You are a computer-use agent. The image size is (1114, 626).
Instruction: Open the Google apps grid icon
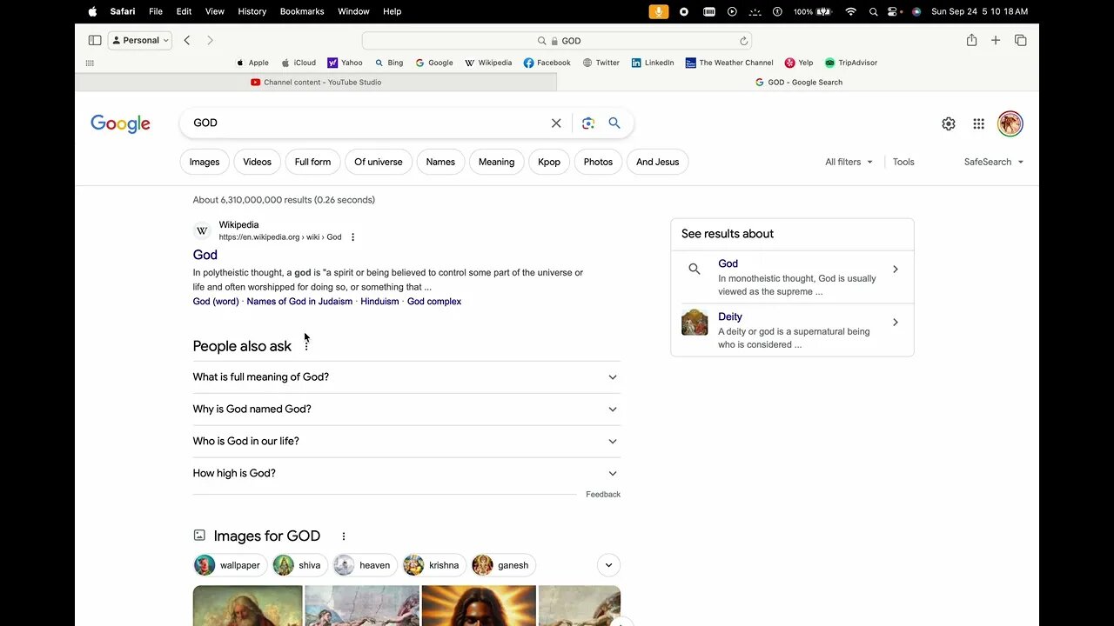pos(978,123)
